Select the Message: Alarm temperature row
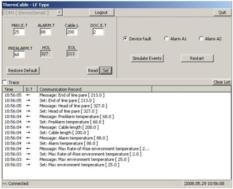This screenshot has height=189, width=233. pos(117,138)
